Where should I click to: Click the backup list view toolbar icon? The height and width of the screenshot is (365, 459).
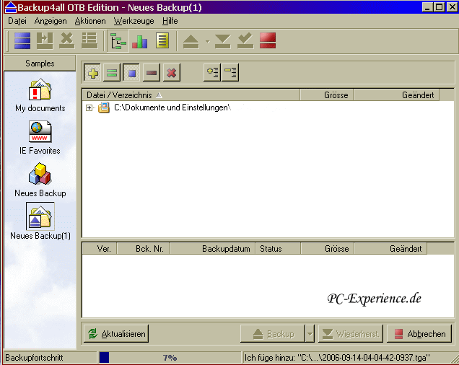coord(89,40)
